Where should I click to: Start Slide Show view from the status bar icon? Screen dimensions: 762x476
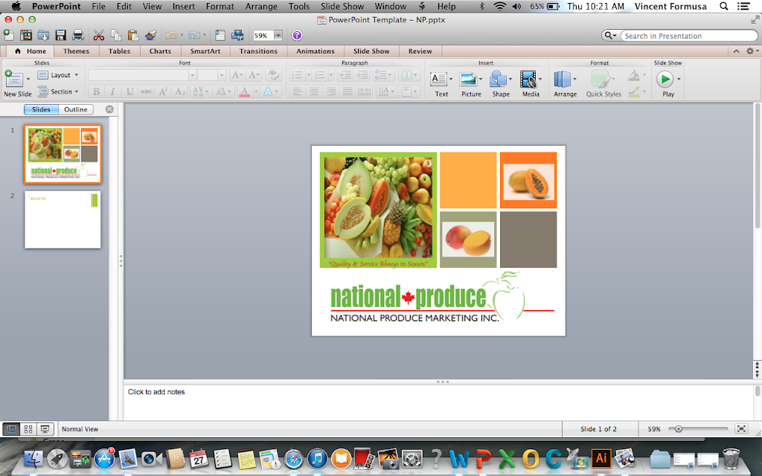coord(45,429)
